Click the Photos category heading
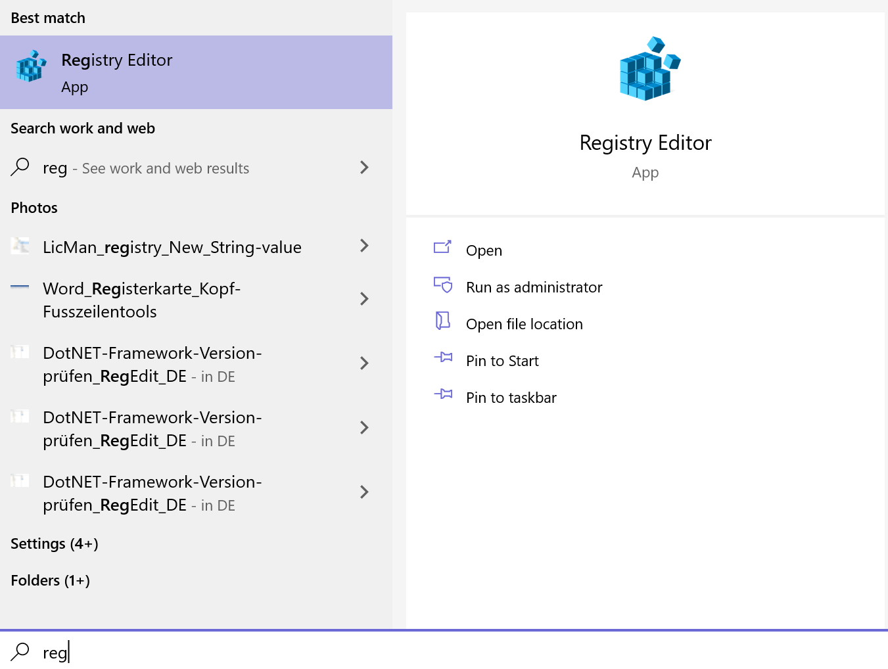The image size is (888, 669). click(x=34, y=208)
